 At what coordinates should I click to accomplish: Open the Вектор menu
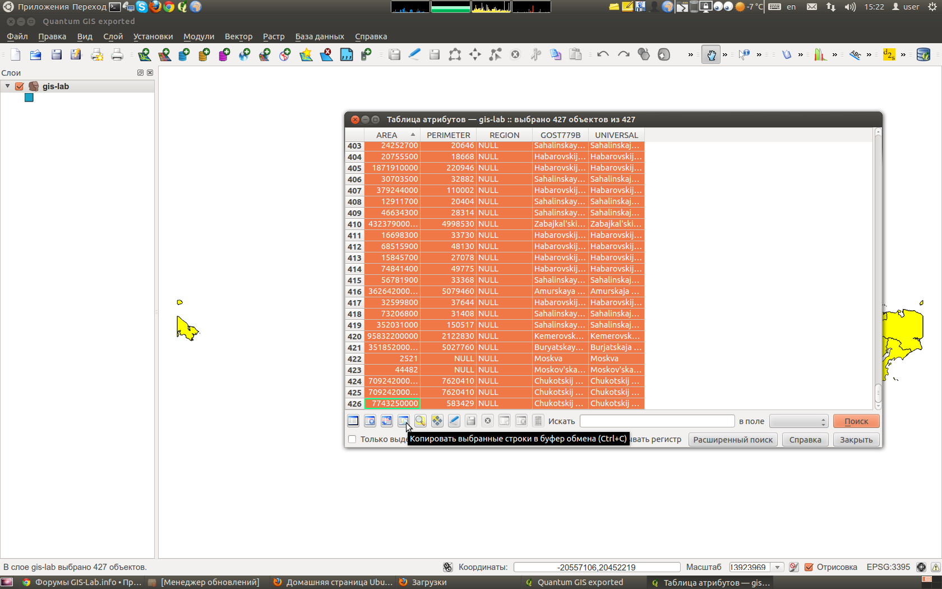coord(238,36)
